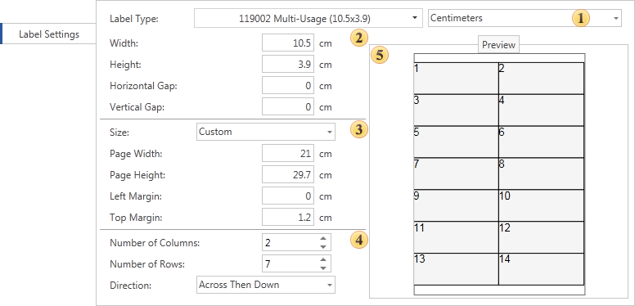Screen dimensions: 635x306
Task: Click the yellow number 2 callout marker
Action: tap(358, 38)
